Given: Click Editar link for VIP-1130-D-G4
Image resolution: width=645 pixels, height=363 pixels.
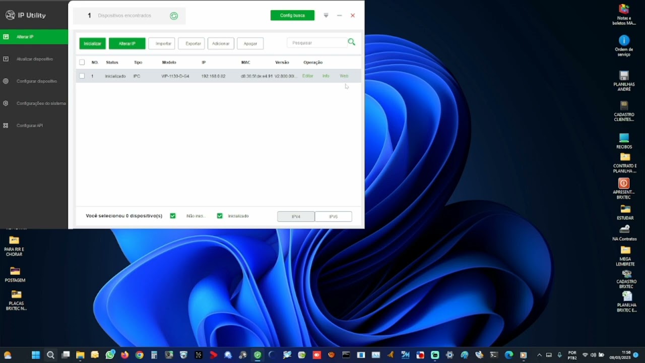Looking at the screenshot, I should point(307,76).
